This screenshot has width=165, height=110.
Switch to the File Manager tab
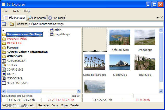click(15, 18)
